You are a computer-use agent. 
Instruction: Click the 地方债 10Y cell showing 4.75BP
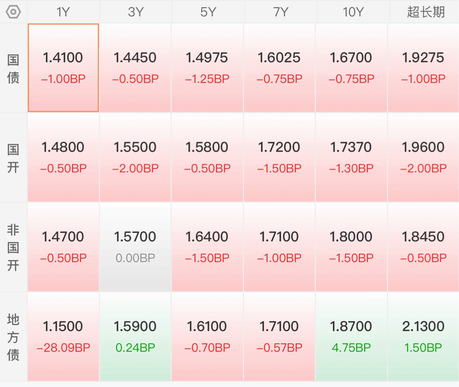351,337
